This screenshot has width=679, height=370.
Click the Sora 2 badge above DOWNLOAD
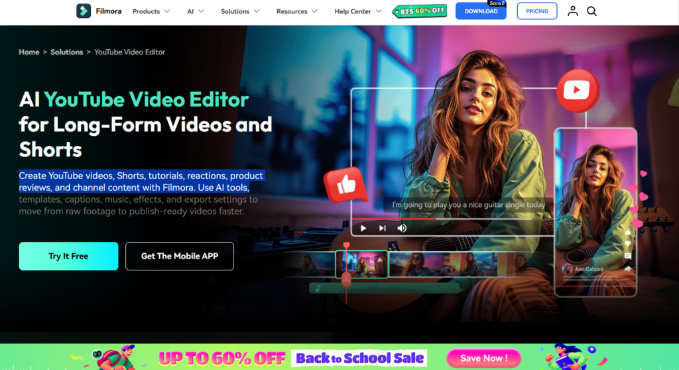(497, 3)
